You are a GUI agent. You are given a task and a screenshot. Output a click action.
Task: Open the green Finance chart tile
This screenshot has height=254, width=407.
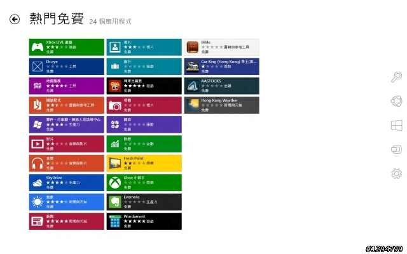pos(144,144)
